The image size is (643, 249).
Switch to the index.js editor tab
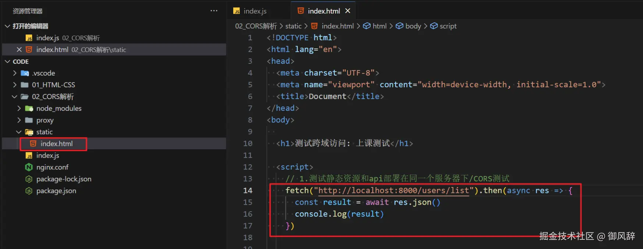[255, 11]
